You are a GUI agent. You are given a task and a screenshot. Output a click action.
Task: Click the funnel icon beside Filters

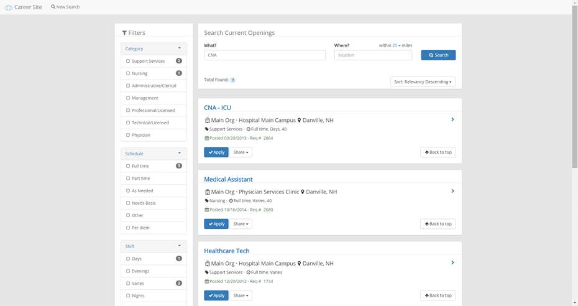124,33
